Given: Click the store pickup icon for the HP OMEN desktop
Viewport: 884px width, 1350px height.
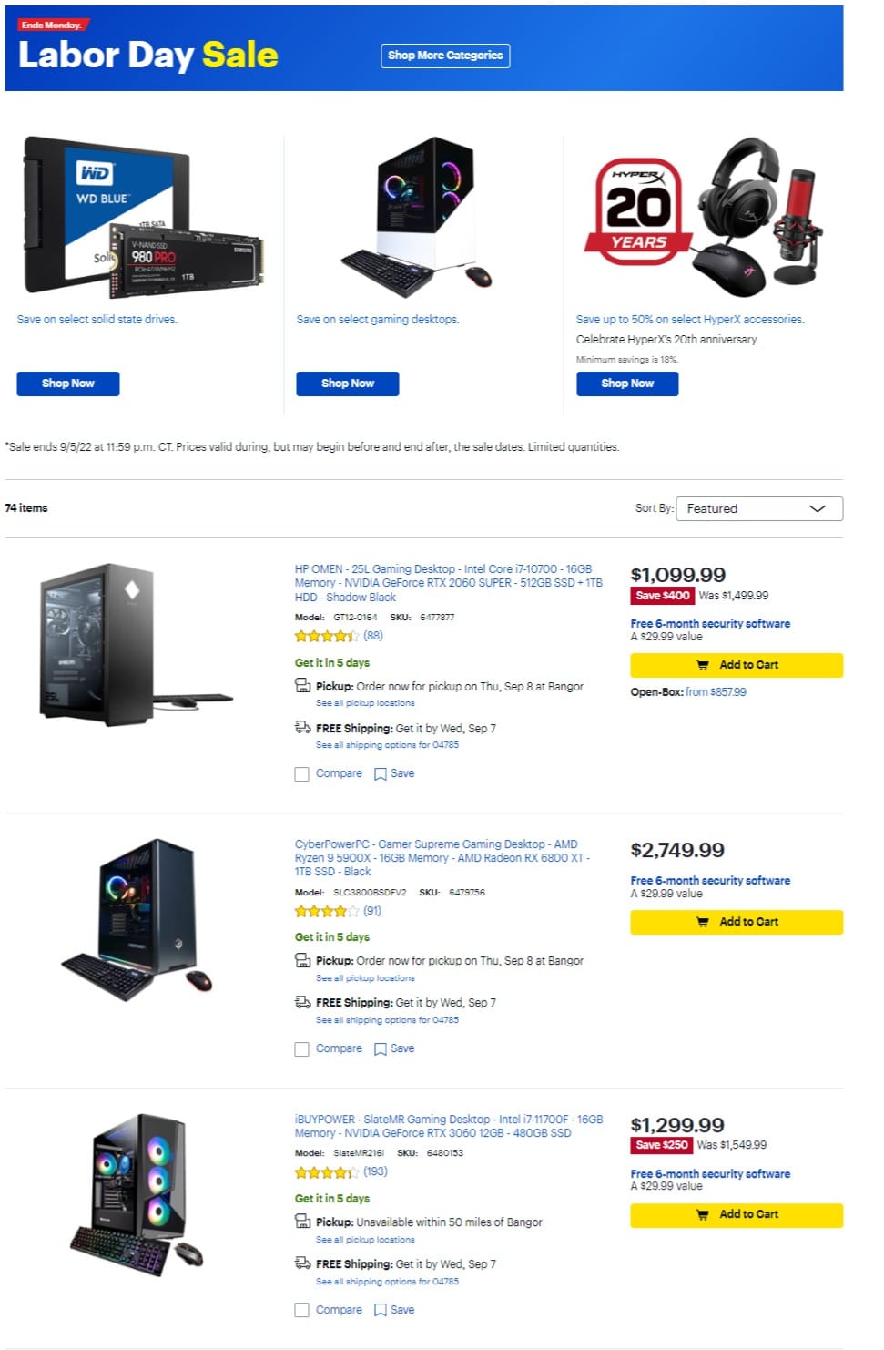Looking at the screenshot, I should tap(301, 685).
